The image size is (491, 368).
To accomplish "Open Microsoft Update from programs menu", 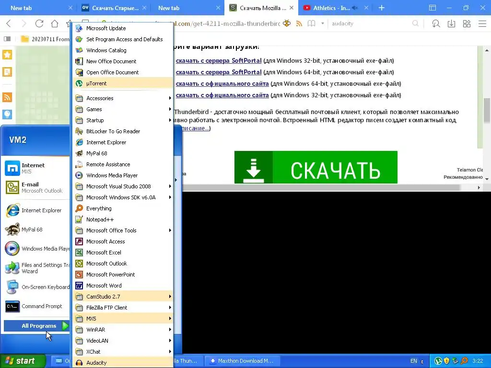I will 123,28.
